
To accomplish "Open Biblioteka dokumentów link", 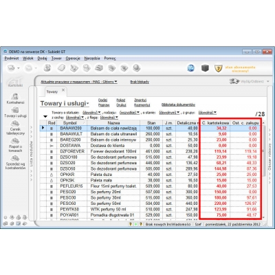I will (x=178, y=104).
